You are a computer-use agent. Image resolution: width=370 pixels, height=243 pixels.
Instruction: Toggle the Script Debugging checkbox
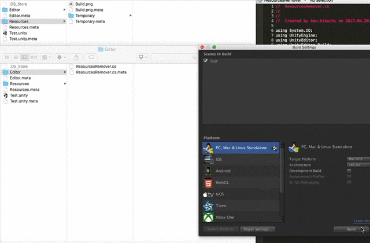[349, 182]
